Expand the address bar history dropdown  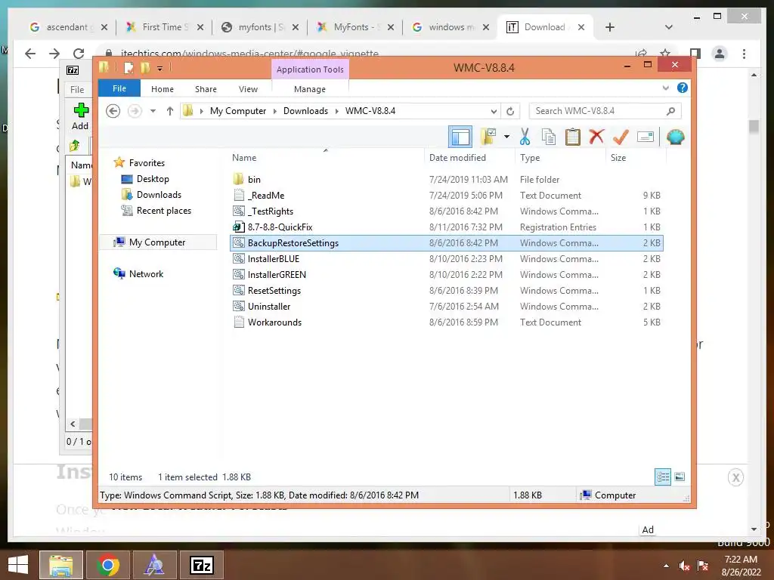coord(493,112)
